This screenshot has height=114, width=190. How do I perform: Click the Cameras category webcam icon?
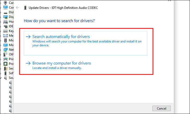click(x=5, y=3)
